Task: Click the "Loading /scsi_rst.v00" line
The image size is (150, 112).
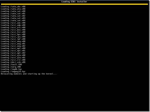Action: pos(13,60)
